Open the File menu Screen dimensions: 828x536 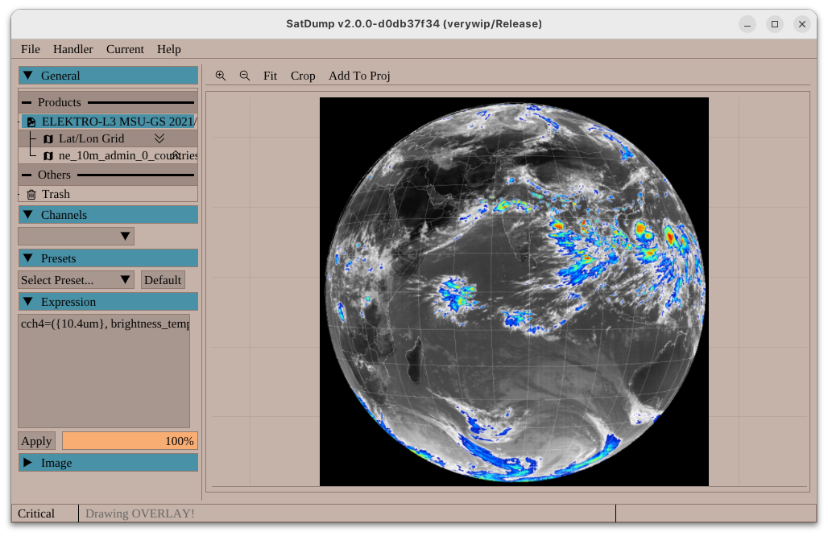30,49
